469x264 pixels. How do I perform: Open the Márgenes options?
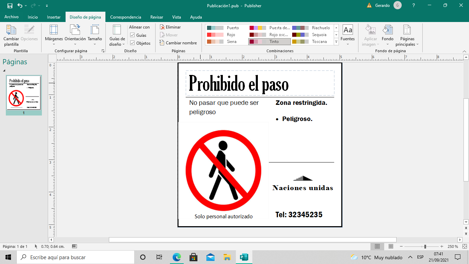pos(54,35)
